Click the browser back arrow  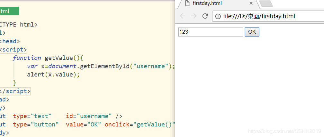click(x=183, y=16)
